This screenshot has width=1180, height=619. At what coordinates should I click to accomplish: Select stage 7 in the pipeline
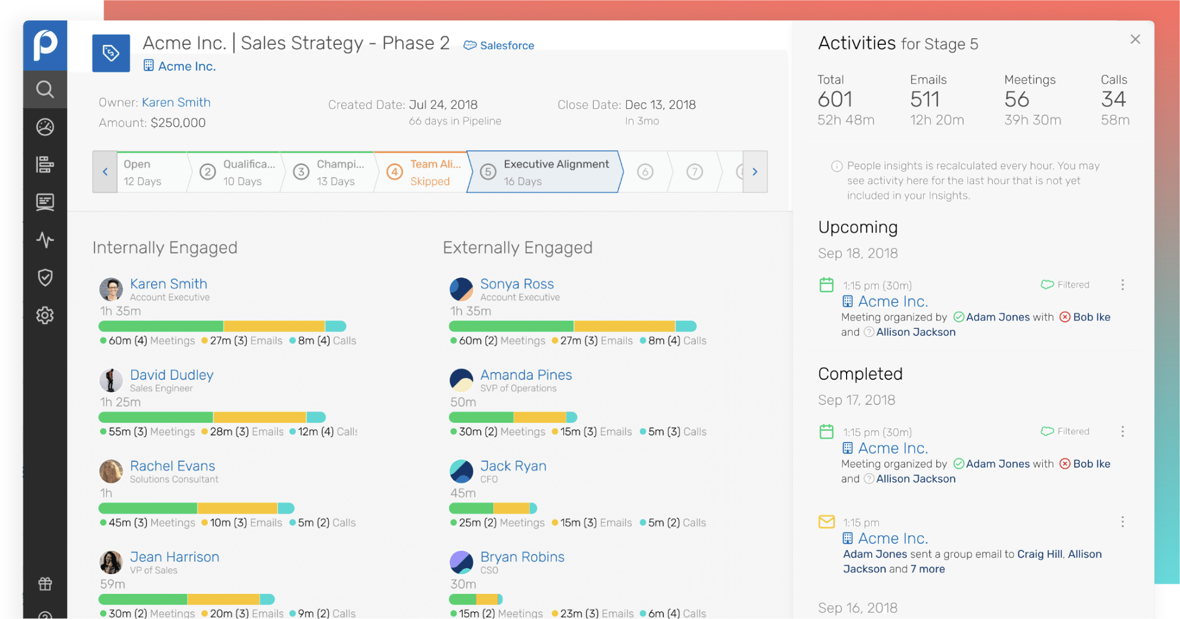694,172
